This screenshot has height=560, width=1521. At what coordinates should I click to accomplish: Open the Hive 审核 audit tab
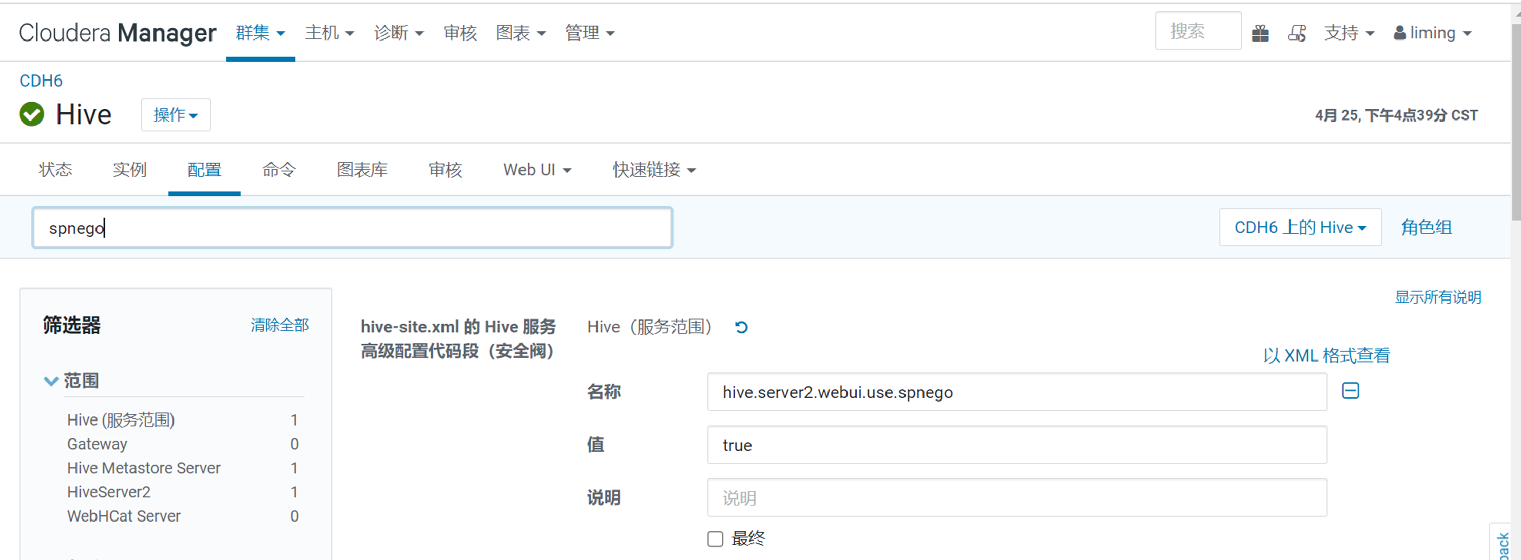click(x=445, y=170)
